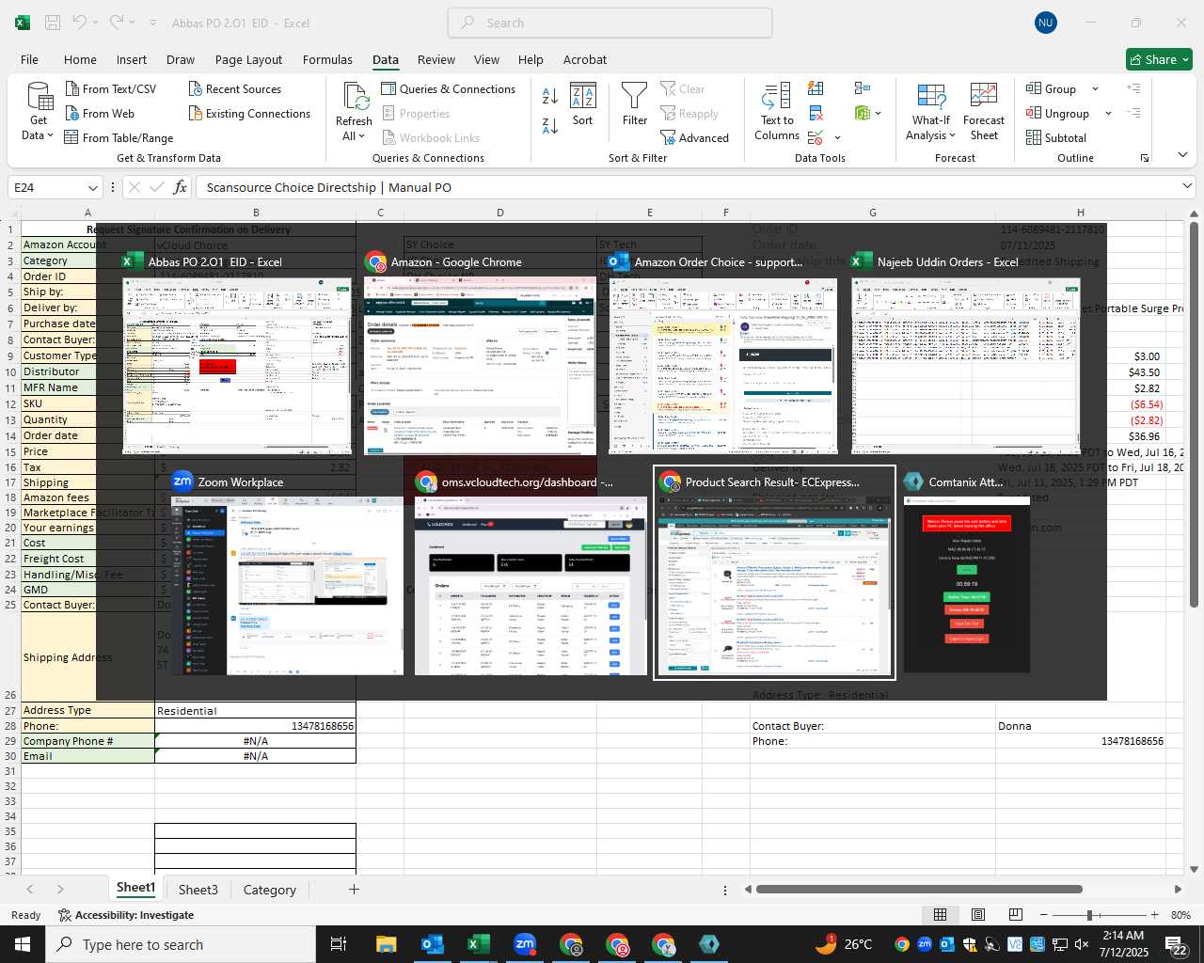Click Remove Duplicates icon
1204x963 pixels.
(816, 113)
